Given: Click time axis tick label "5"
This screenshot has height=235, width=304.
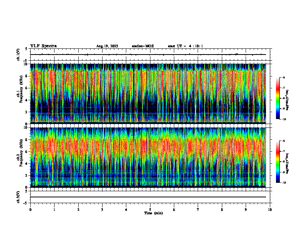Looking at the screenshot, I should (x=150, y=210).
